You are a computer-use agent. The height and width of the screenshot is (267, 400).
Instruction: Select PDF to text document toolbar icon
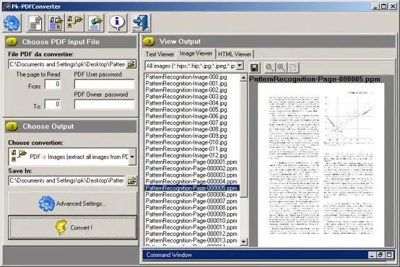pos(35,23)
